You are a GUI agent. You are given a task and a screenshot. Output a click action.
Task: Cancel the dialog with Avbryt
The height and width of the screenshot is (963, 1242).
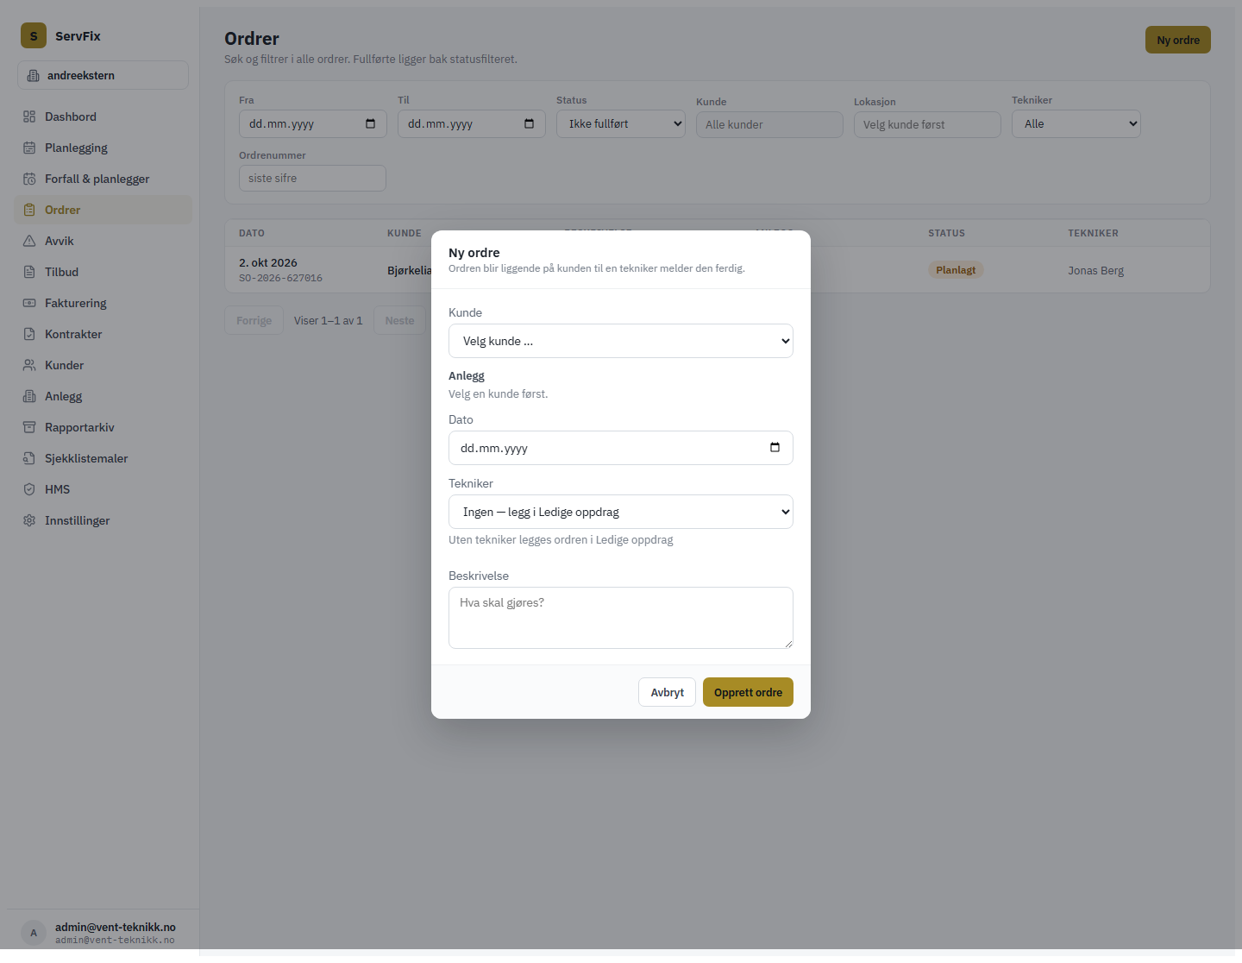click(x=667, y=692)
